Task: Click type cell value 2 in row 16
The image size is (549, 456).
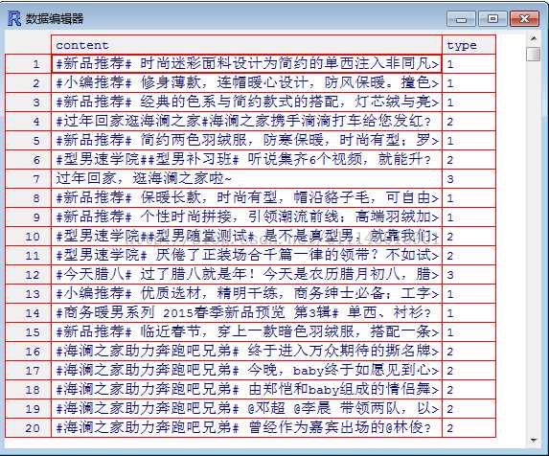Action: 469,352
